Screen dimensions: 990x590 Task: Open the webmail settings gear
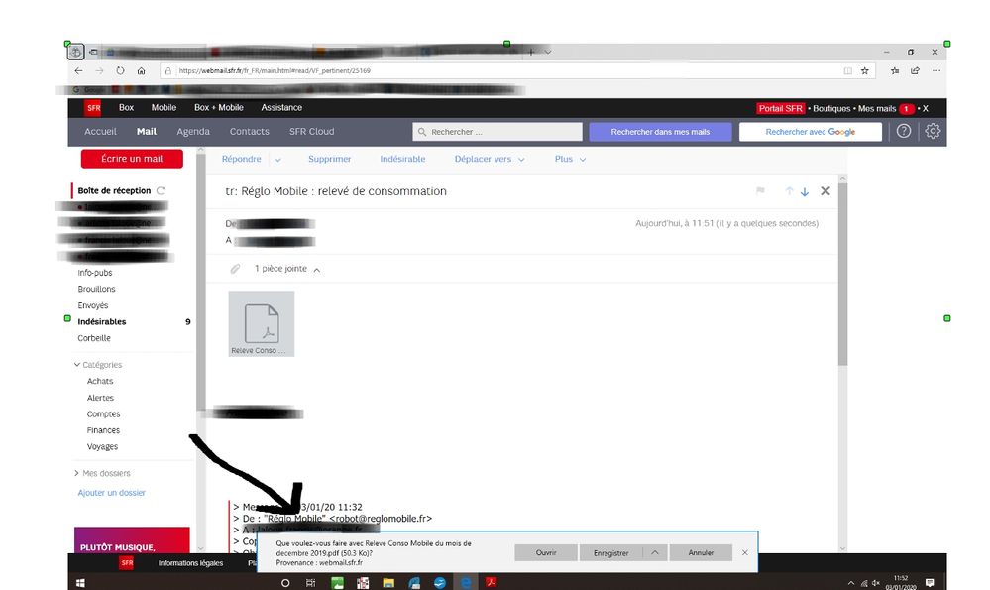click(933, 132)
